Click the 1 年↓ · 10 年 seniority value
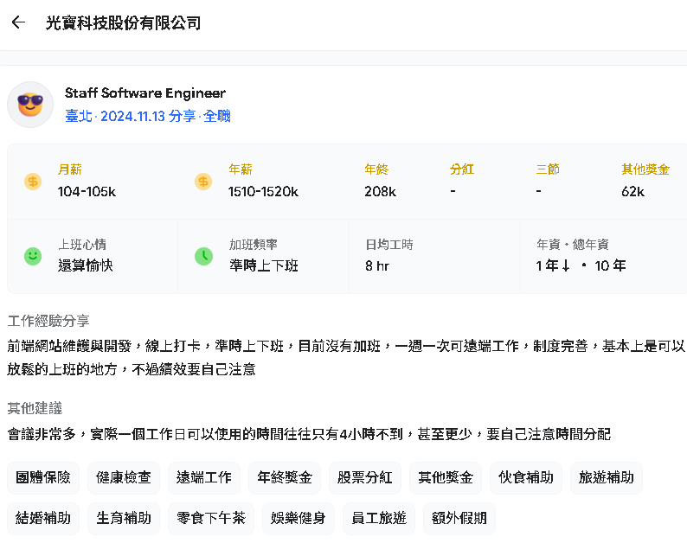The image size is (687, 543). coord(581,265)
